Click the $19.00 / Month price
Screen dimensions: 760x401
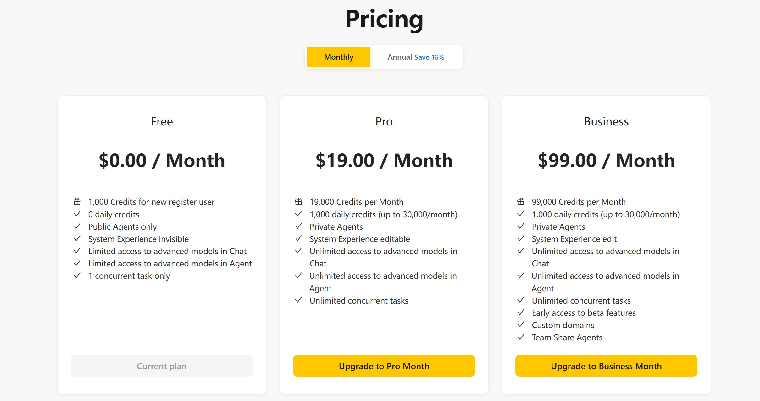pos(384,160)
